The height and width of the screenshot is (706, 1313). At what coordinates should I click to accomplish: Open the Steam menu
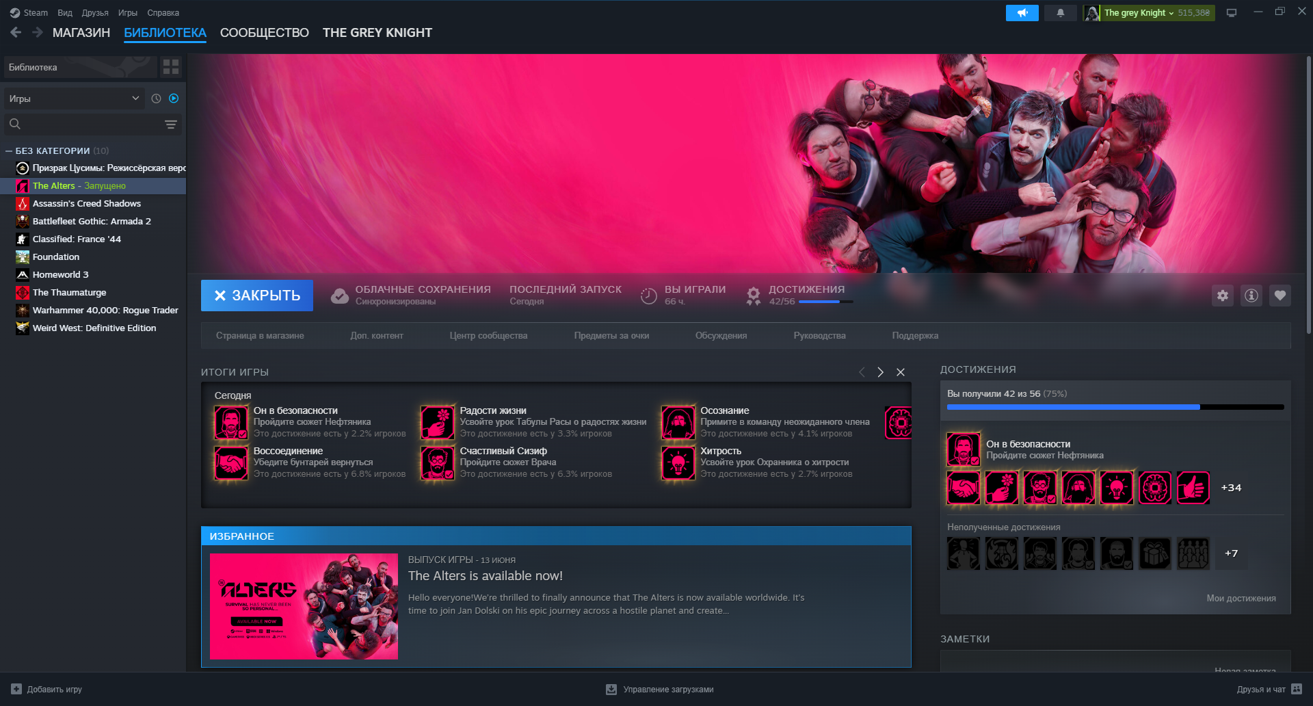pyautogui.click(x=29, y=13)
